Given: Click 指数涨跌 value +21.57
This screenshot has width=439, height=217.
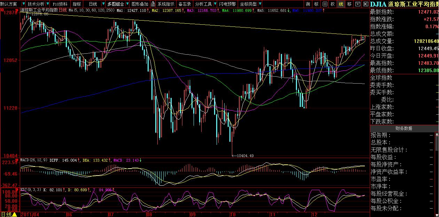Looking at the screenshot, I should 431,19.
